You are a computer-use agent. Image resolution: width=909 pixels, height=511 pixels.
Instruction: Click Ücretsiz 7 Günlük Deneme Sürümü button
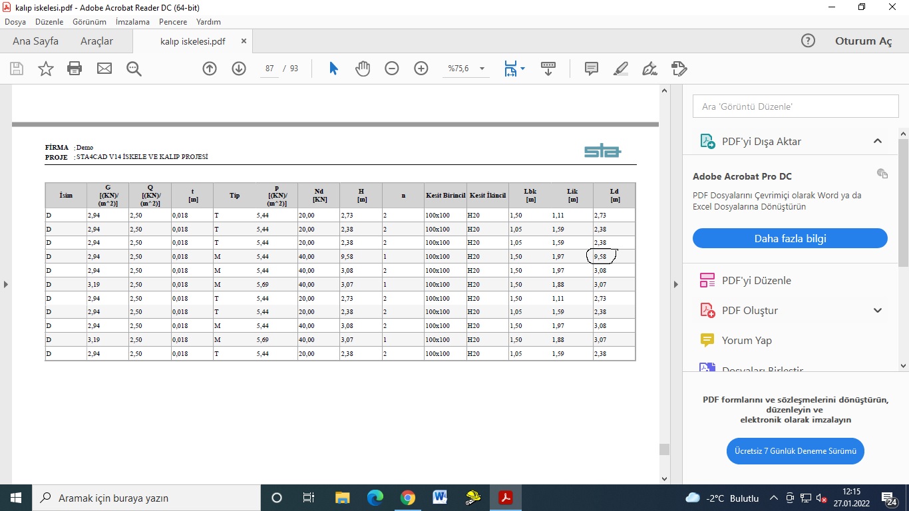pyautogui.click(x=795, y=451)
